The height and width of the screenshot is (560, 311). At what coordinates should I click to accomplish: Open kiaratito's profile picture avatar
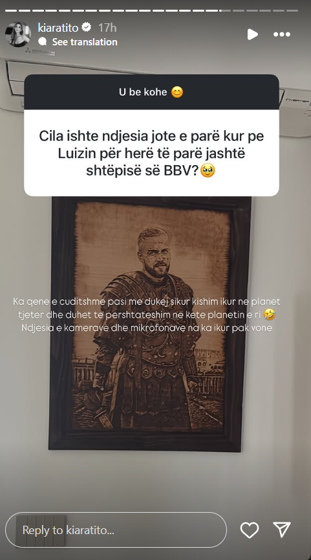click(x=18, y=34)
